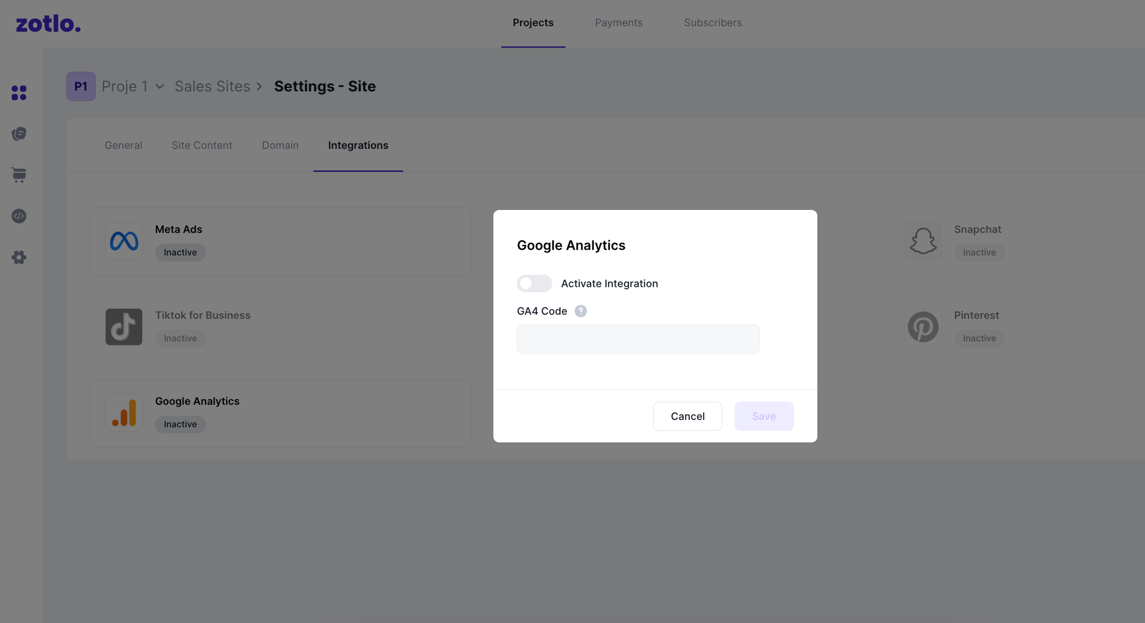Open the dashboard grid icon in the sidebar
The height and width of the screenshot is (623, 1145).
click(x=19, y=93)
